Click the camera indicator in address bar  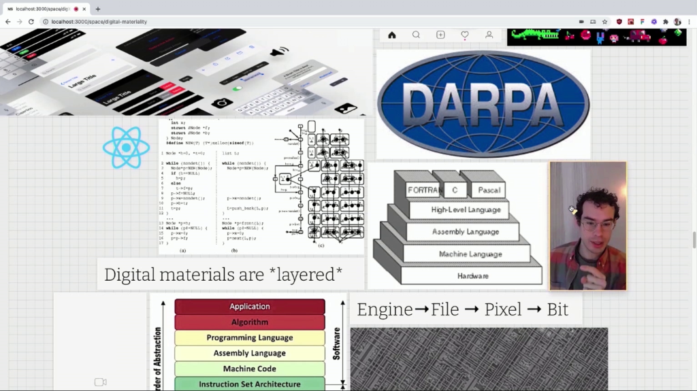581,21
